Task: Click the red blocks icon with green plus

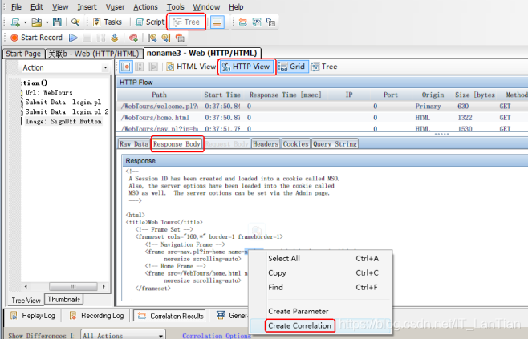Action: [133, 38]
